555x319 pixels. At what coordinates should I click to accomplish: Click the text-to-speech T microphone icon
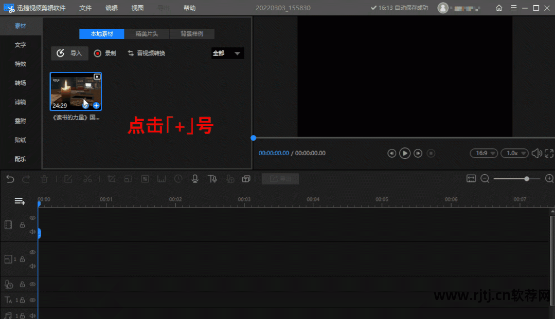(212, 179)
